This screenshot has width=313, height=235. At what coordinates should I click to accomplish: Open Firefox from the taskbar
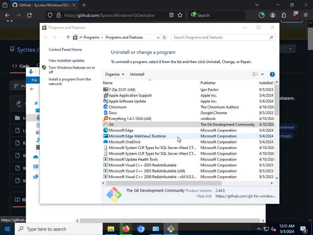126,229
